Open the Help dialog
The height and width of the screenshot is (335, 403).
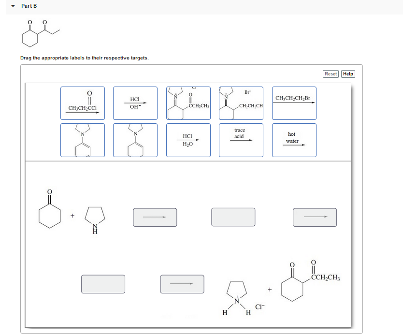pos(348,73)
